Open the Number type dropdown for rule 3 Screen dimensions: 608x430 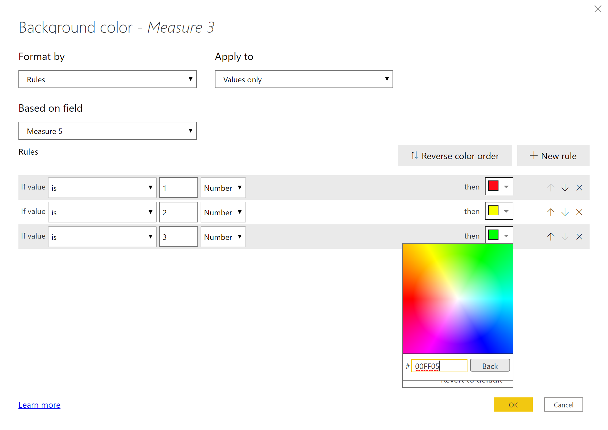coord(223,237)
